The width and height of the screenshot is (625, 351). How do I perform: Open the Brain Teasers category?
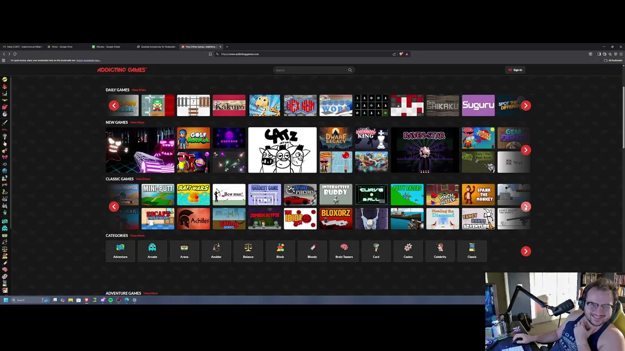click(344, 251)
